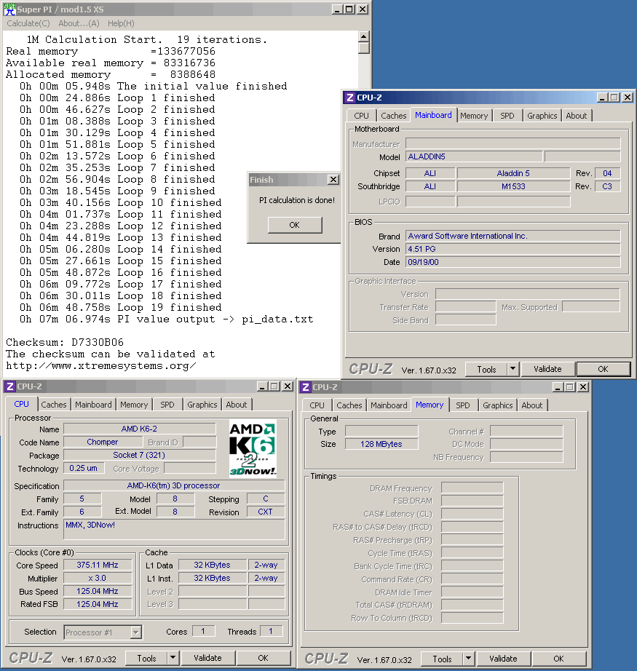Close the Finish dialog with its X button

click(333, 180)
